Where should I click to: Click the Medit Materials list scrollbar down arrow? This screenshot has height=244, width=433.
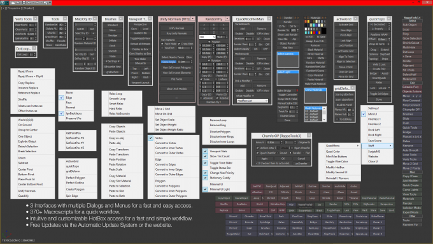(325, 120)
